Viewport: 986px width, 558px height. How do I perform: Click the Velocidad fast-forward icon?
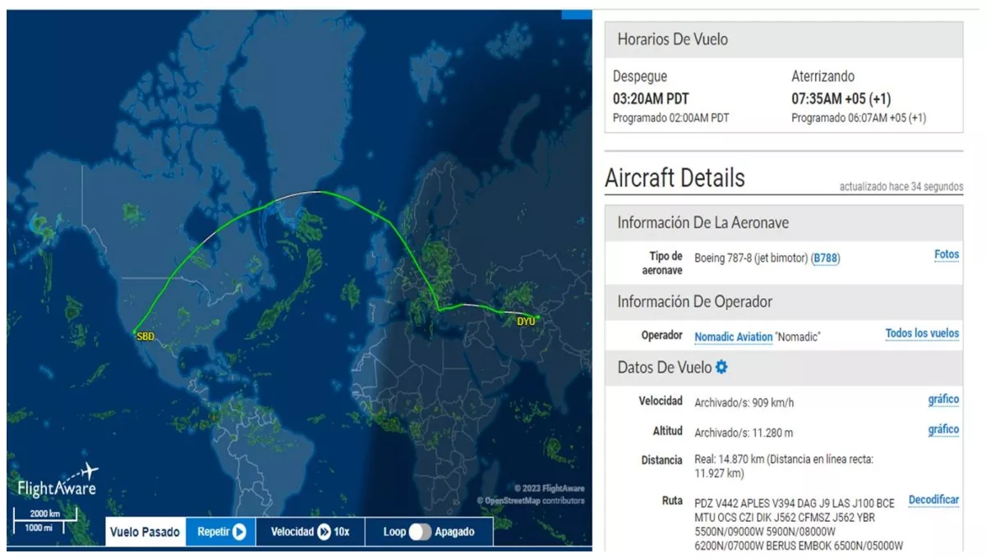[325, 532]
